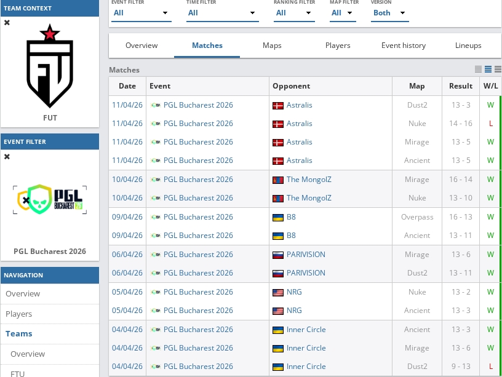Viewport: 502px width, 377px height.
Task: Open the Time Filter dropdown
Action: point(223,13)
